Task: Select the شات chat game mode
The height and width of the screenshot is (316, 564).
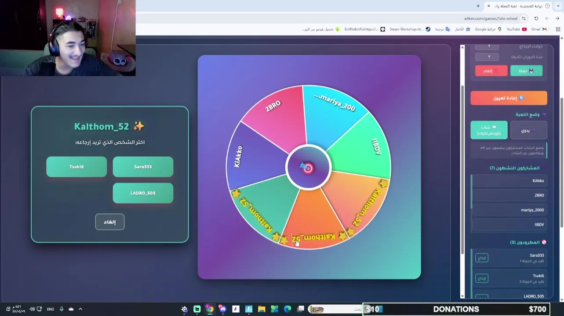Action: point(489,130)
